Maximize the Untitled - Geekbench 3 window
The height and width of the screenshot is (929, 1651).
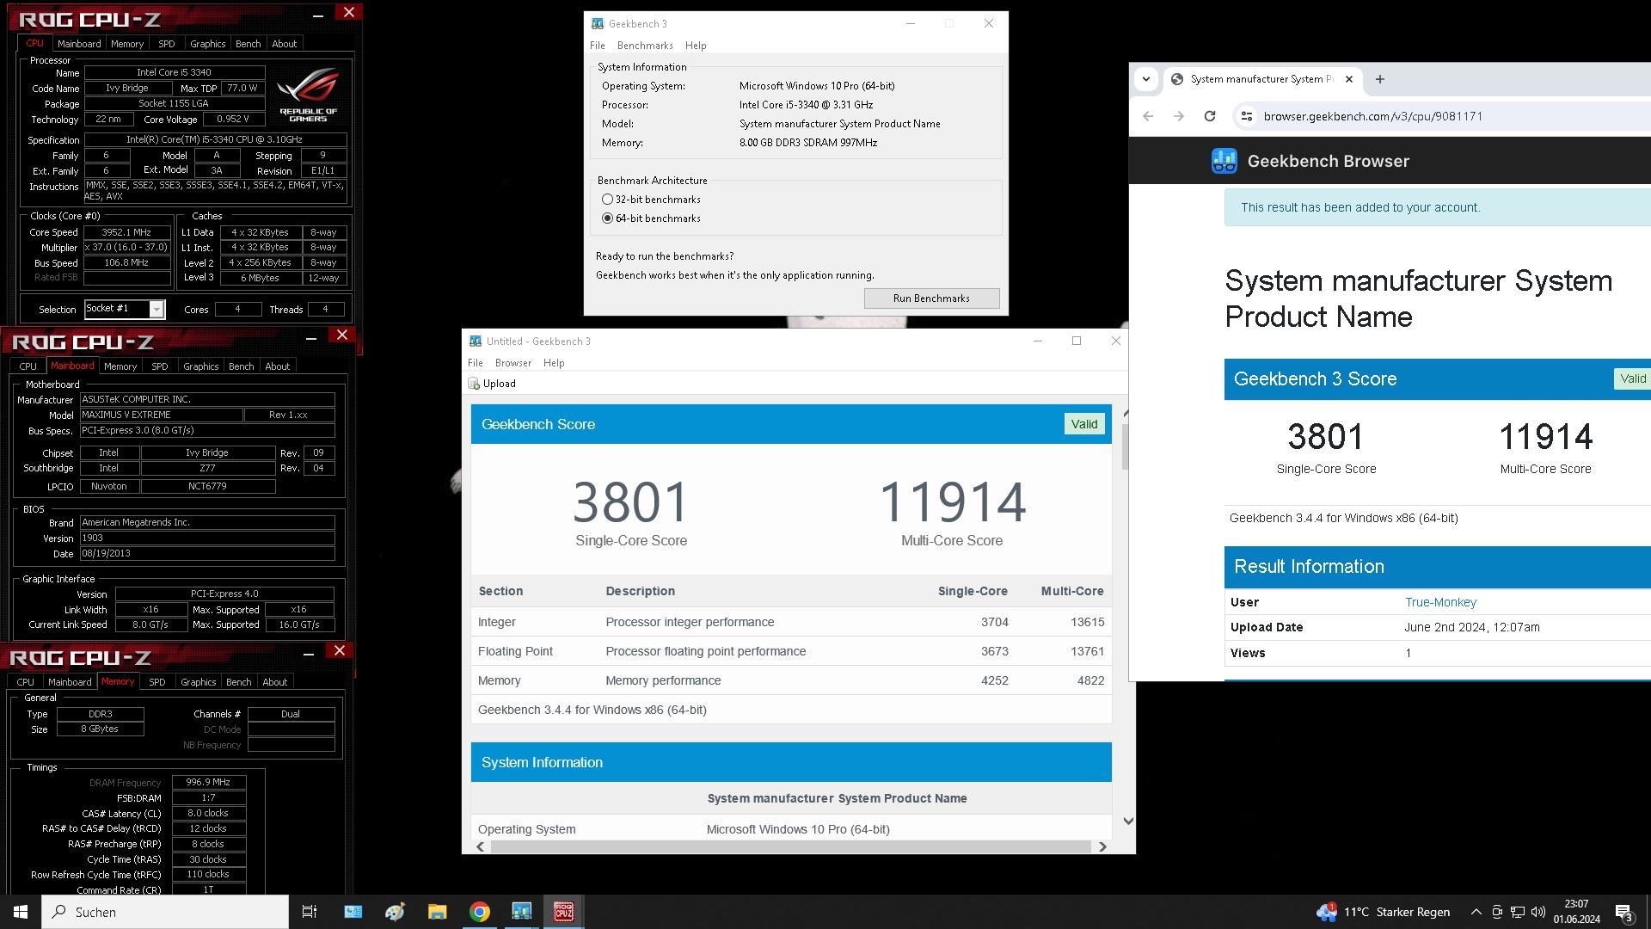tap(1077, 341)
